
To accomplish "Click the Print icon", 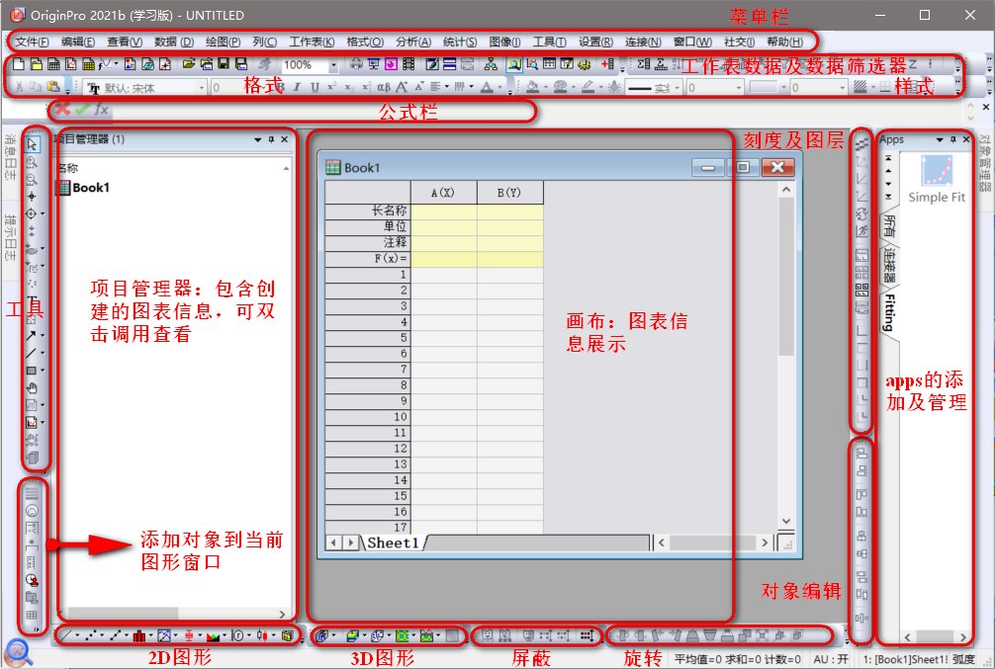I will (356, 64).
